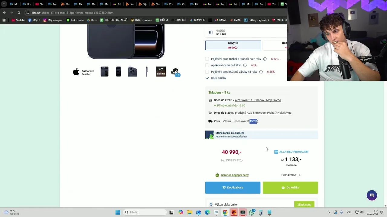The width and height of the screenshot is (387, 217).
Task: Click the Windows Start button
Action: 118,212
